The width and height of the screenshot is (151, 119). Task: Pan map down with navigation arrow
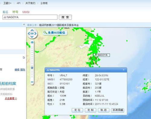point(32,37)
